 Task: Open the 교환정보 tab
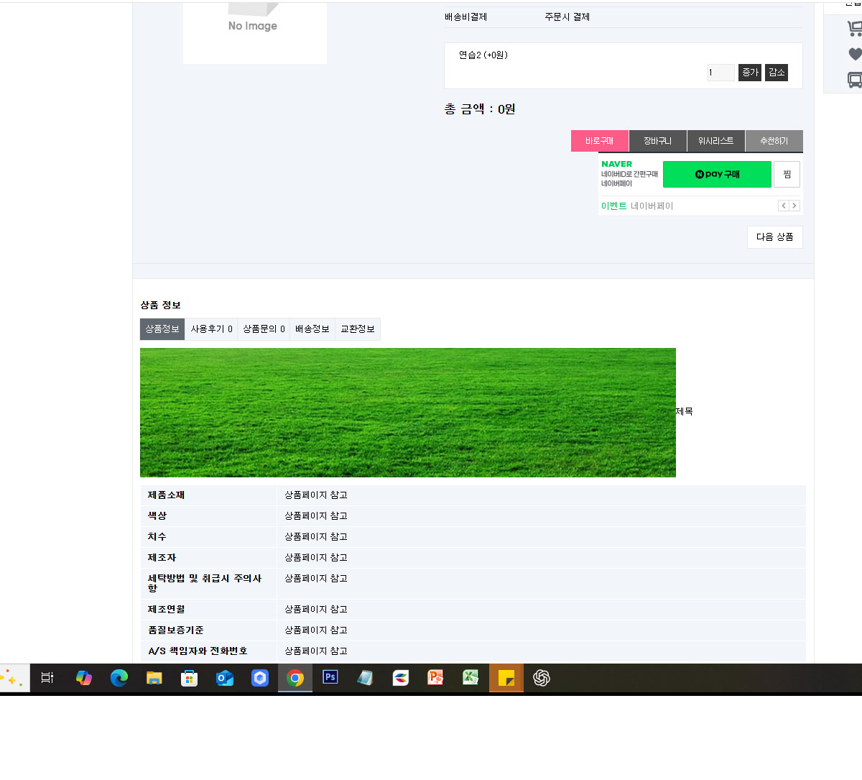358,329
